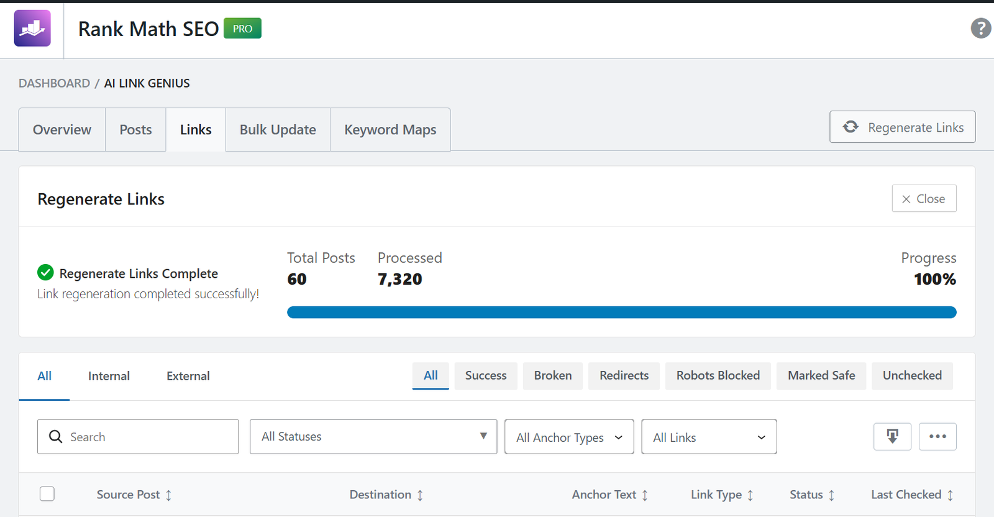The height and width of the screenshot is (517, 994).
Task: Switch to the Keyword Maps tab
Action: 390,130
